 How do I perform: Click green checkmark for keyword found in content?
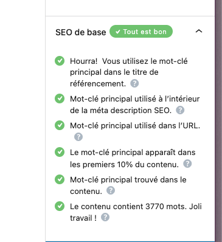(60, 179)
